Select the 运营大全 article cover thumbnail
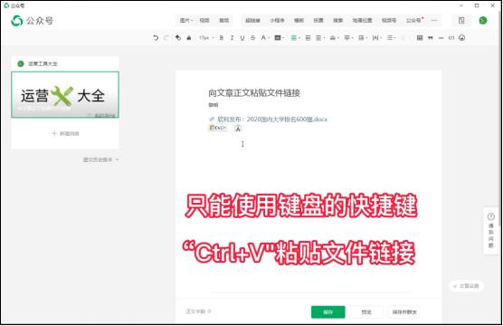Image resolution: width=503 pixels, height=326 pixels. [x=65, y=95]
